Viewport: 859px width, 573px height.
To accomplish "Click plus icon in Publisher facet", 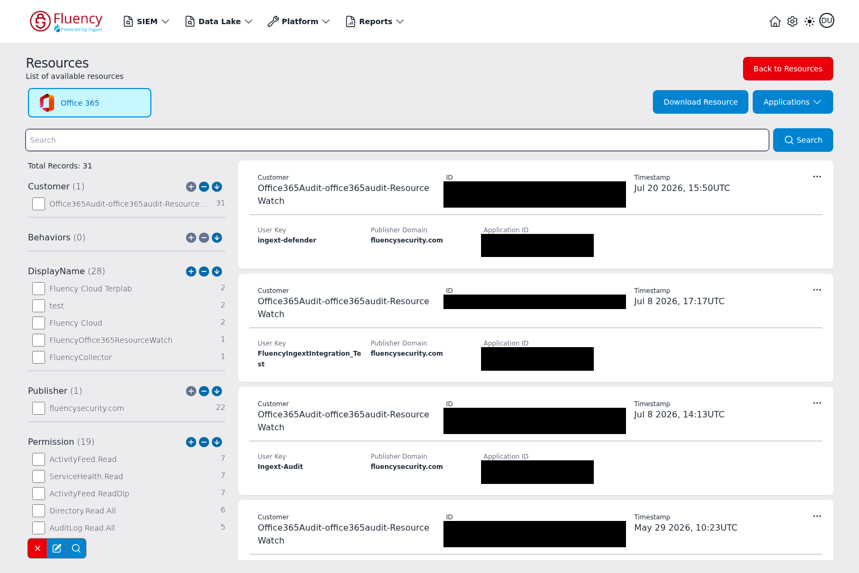I will pyautogui.click(x=191, y=391).
